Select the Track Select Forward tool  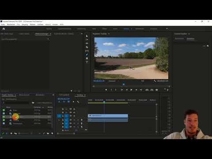point(87,40)
